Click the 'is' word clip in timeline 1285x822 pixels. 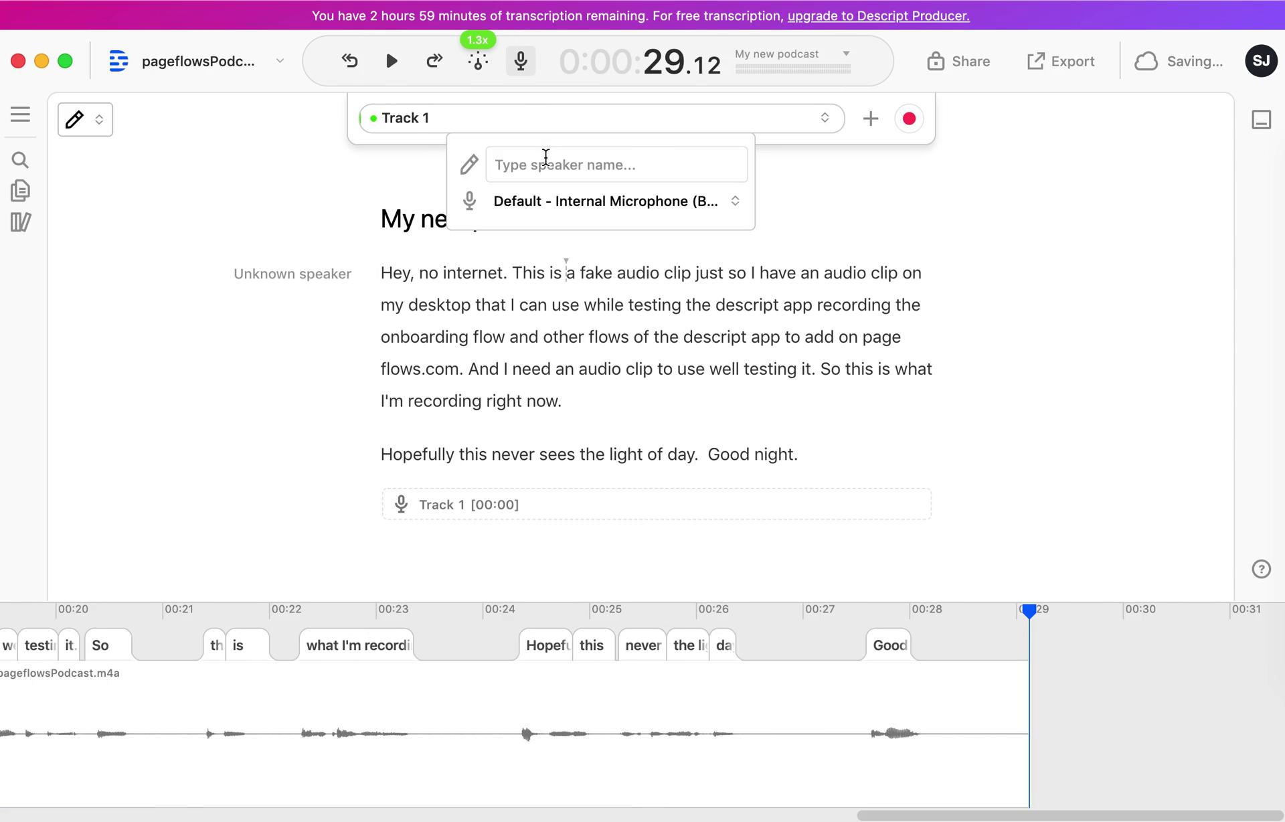click(x=247, y=645)
